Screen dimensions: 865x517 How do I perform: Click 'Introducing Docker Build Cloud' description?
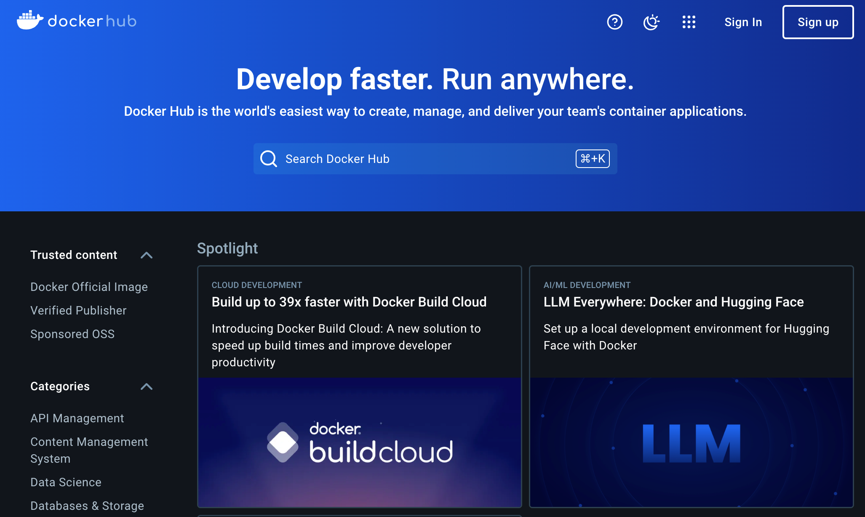tap(346, 345)
